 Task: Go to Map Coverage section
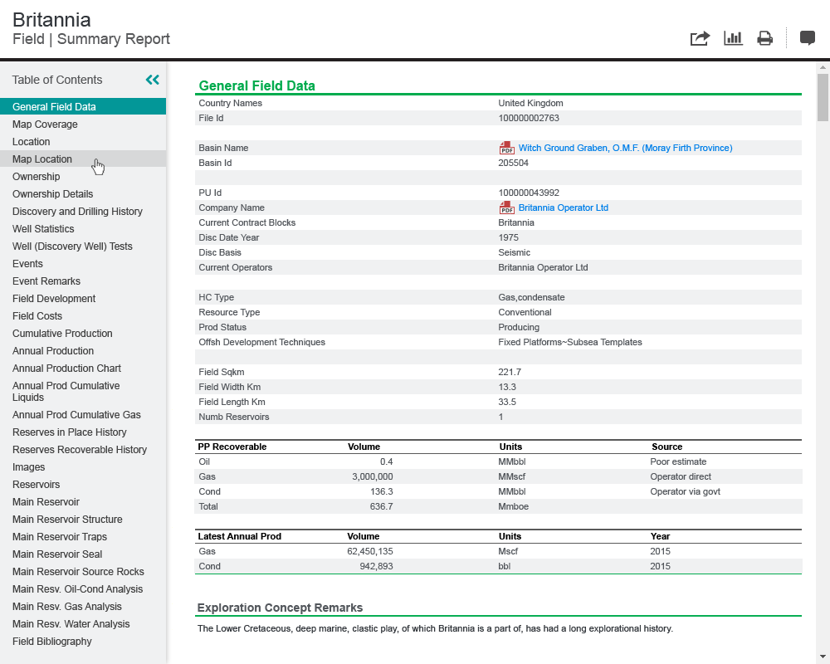tap(45, 124)
